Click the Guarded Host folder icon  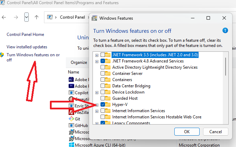pos(108,98)
